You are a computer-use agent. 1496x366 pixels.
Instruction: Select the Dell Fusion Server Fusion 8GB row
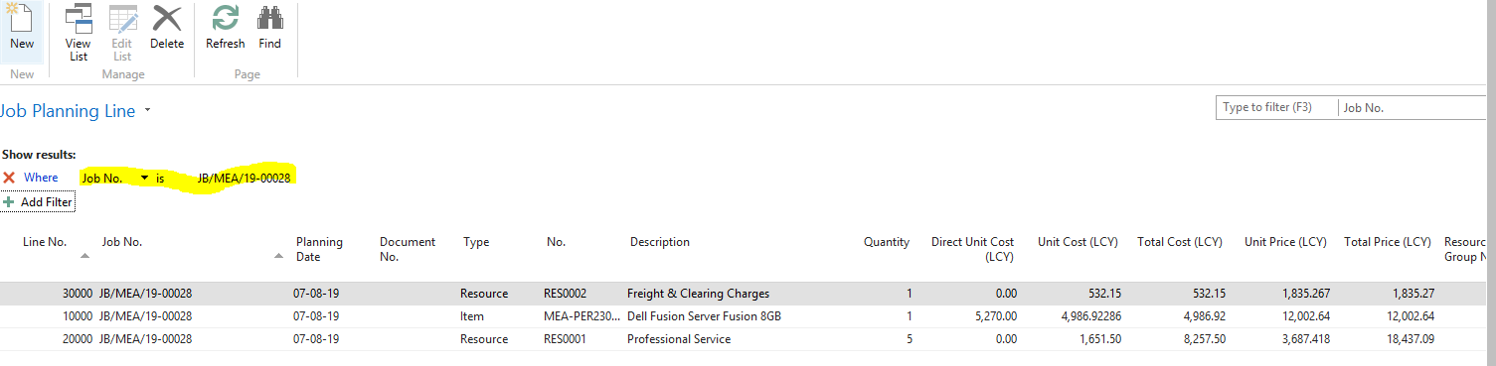tap(748, 316)
